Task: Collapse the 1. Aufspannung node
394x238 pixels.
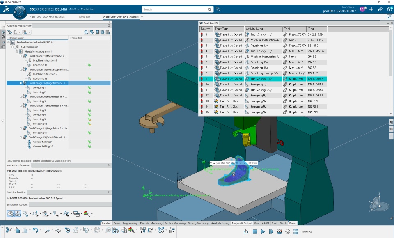Action: (x=13, y=47)
